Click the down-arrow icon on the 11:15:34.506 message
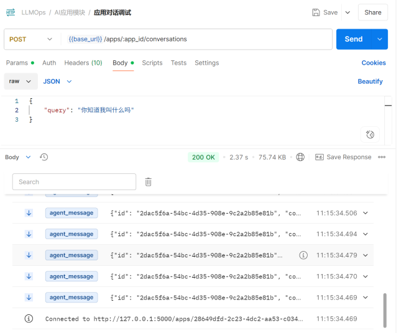 point(29,213)
